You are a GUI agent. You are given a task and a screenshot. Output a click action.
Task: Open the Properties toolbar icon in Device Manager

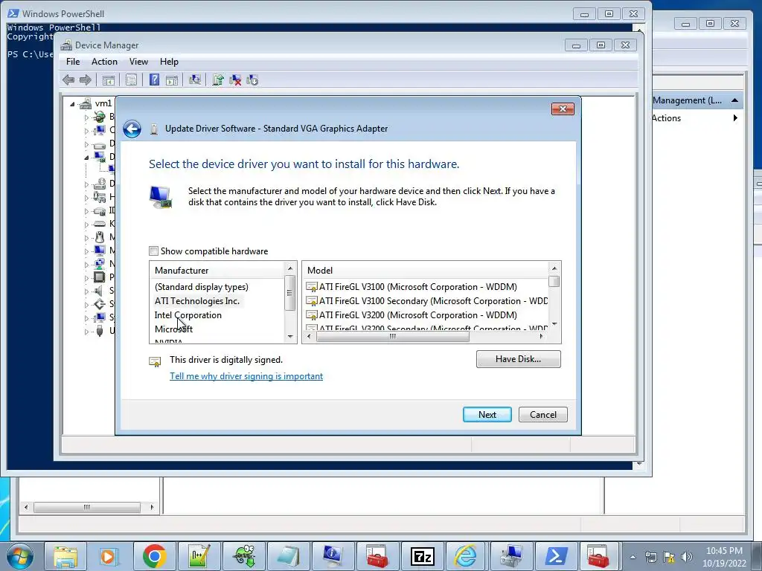[131, 80]
